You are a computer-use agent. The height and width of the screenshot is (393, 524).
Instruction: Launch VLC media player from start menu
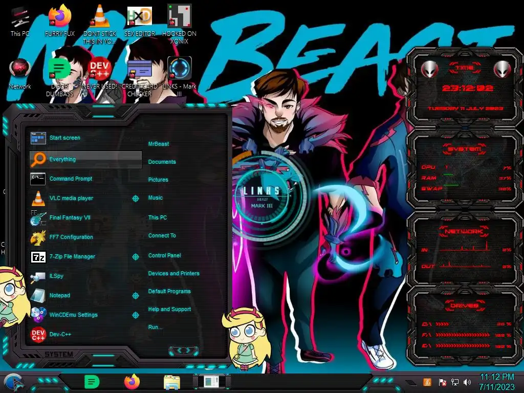(x=80, y=198)
